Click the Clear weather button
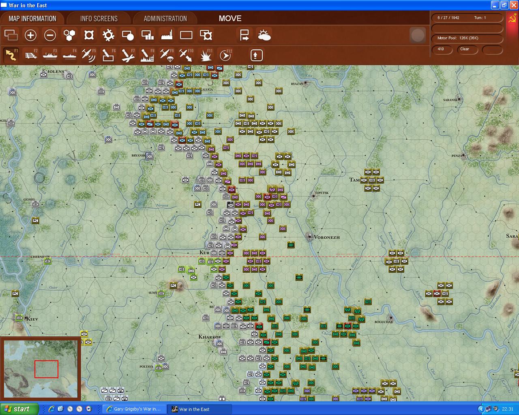 (x=468, y=49)
